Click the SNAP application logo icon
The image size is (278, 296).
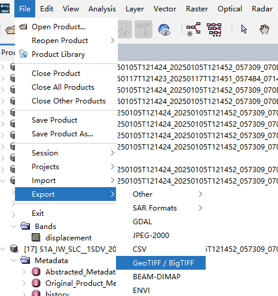click(x=5, y=8)
